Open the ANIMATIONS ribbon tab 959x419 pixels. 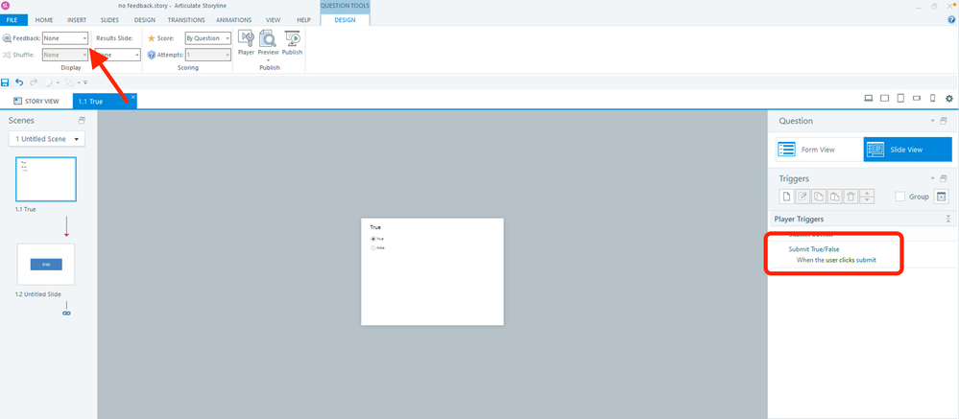(233, 19)
